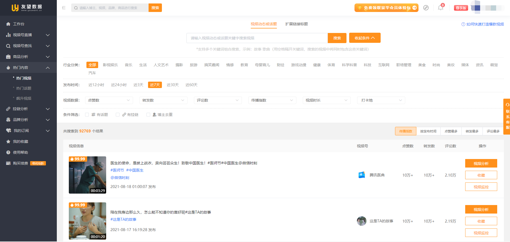
Task: Collapse the 热门内容 sidebar section
Action: [47, 68]
